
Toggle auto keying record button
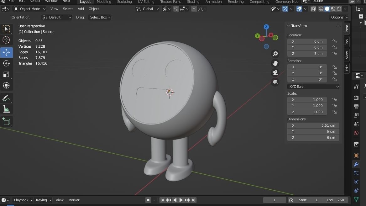click(148, 200)
